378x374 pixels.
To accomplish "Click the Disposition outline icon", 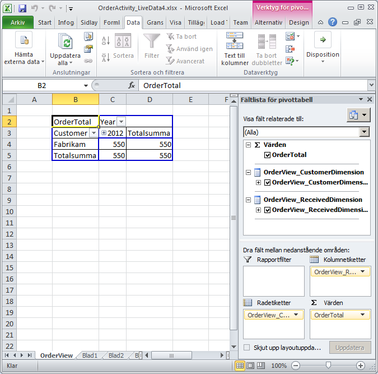I will tap(323, 41).
